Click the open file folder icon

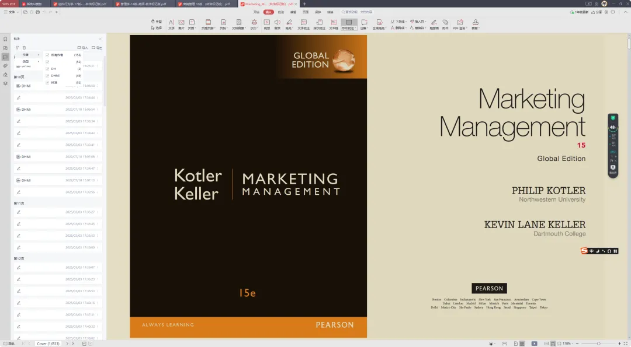pyautogui.click(x=25, y=12)
